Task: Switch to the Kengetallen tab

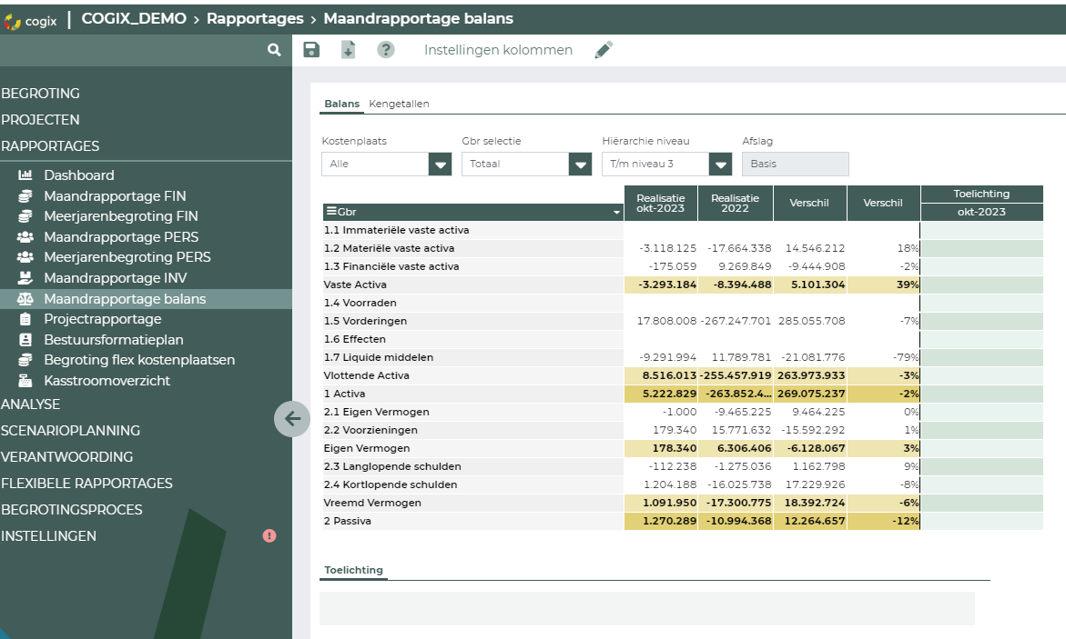Action: tap(399, 104)
